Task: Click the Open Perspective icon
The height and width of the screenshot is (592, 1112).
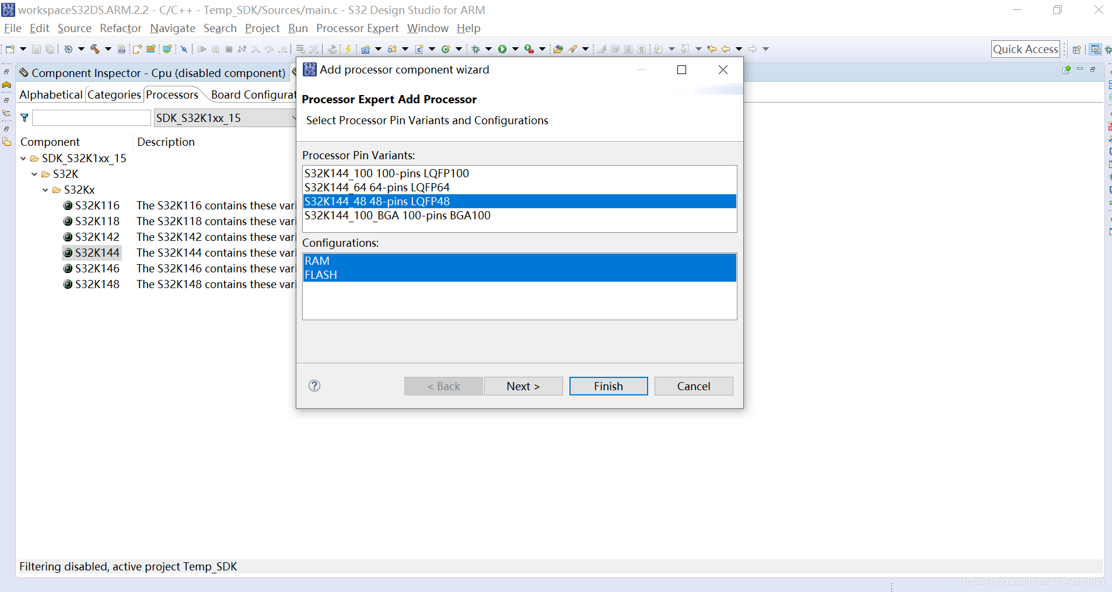Action: 1077,50
